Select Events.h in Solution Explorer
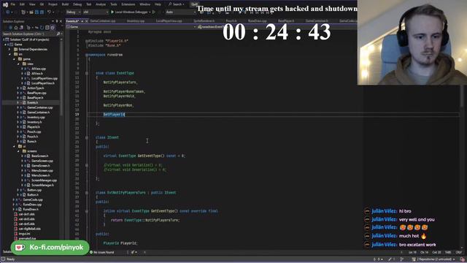This screenshot has height=263, width=467. point(32,102)
